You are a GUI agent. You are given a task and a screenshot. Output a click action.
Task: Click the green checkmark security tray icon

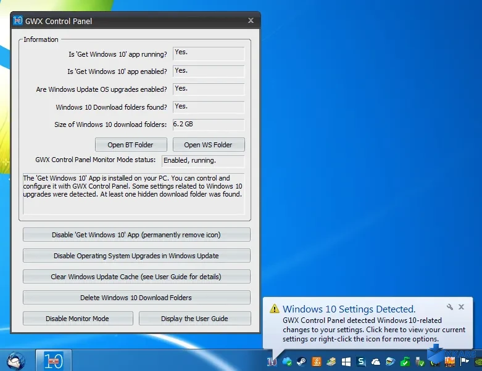[x=405, y=362]
